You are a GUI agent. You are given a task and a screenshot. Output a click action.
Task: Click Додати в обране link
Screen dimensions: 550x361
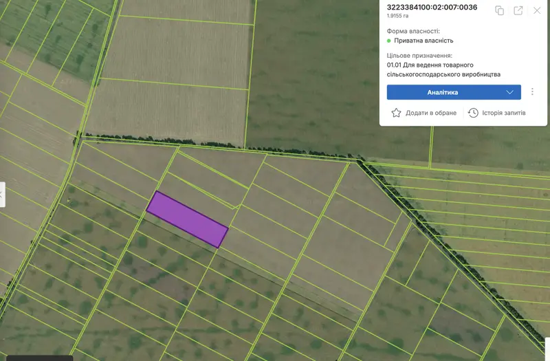click(431, 113)
